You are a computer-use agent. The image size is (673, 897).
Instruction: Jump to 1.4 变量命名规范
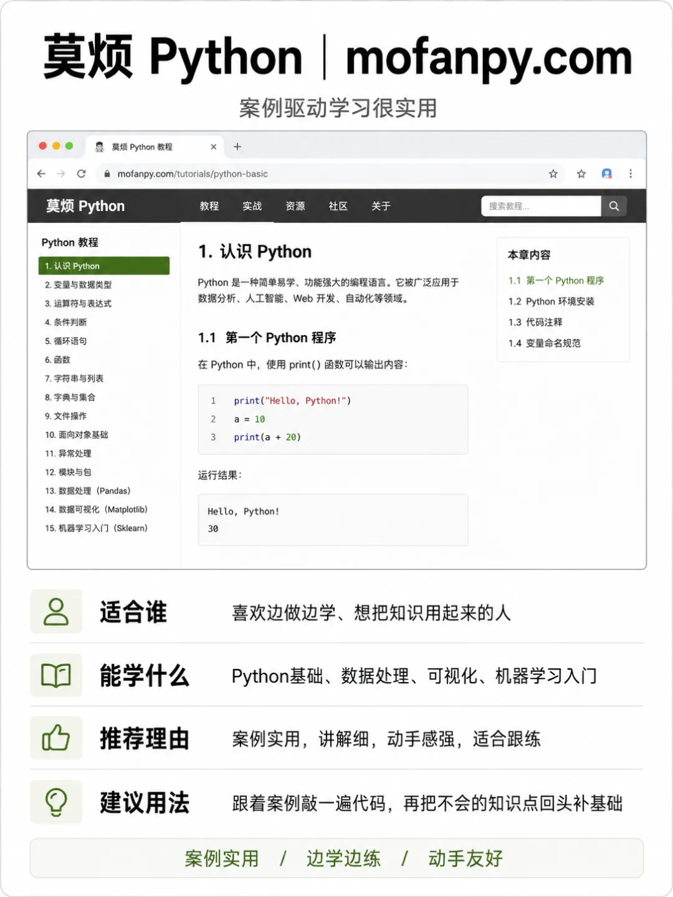click(544, 343)
